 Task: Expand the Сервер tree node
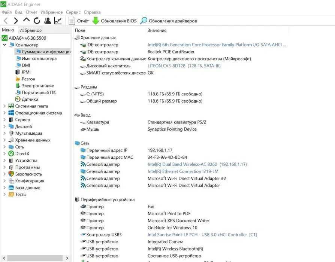pyautogui.click(x=4, y=120)
